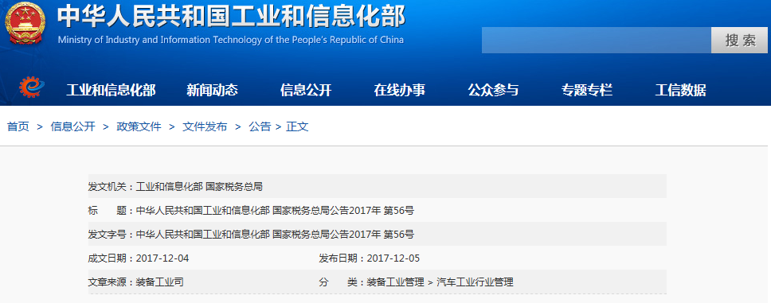Image resolution: width=771 pixels, height=303 pixels.
Task: Click the search input field
Action: coord(596,41)
